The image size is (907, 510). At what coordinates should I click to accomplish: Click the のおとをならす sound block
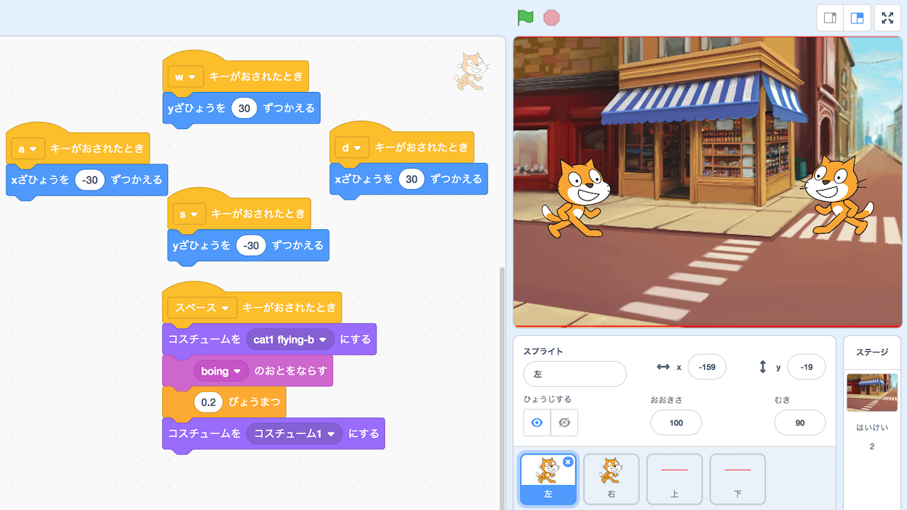[x=248, y=371]
